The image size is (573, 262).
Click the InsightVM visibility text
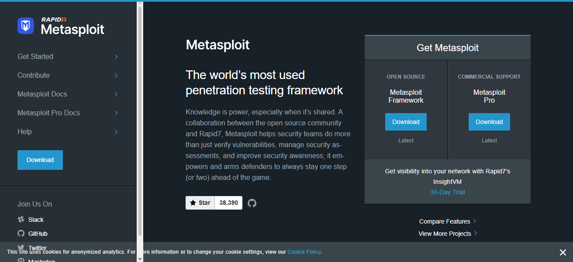tap(448, 176)
